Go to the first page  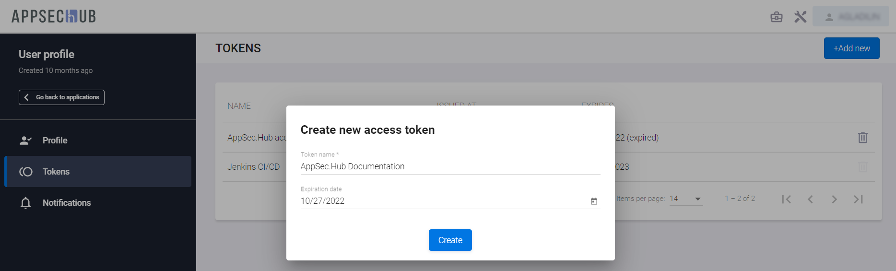[x=786, y=199]
